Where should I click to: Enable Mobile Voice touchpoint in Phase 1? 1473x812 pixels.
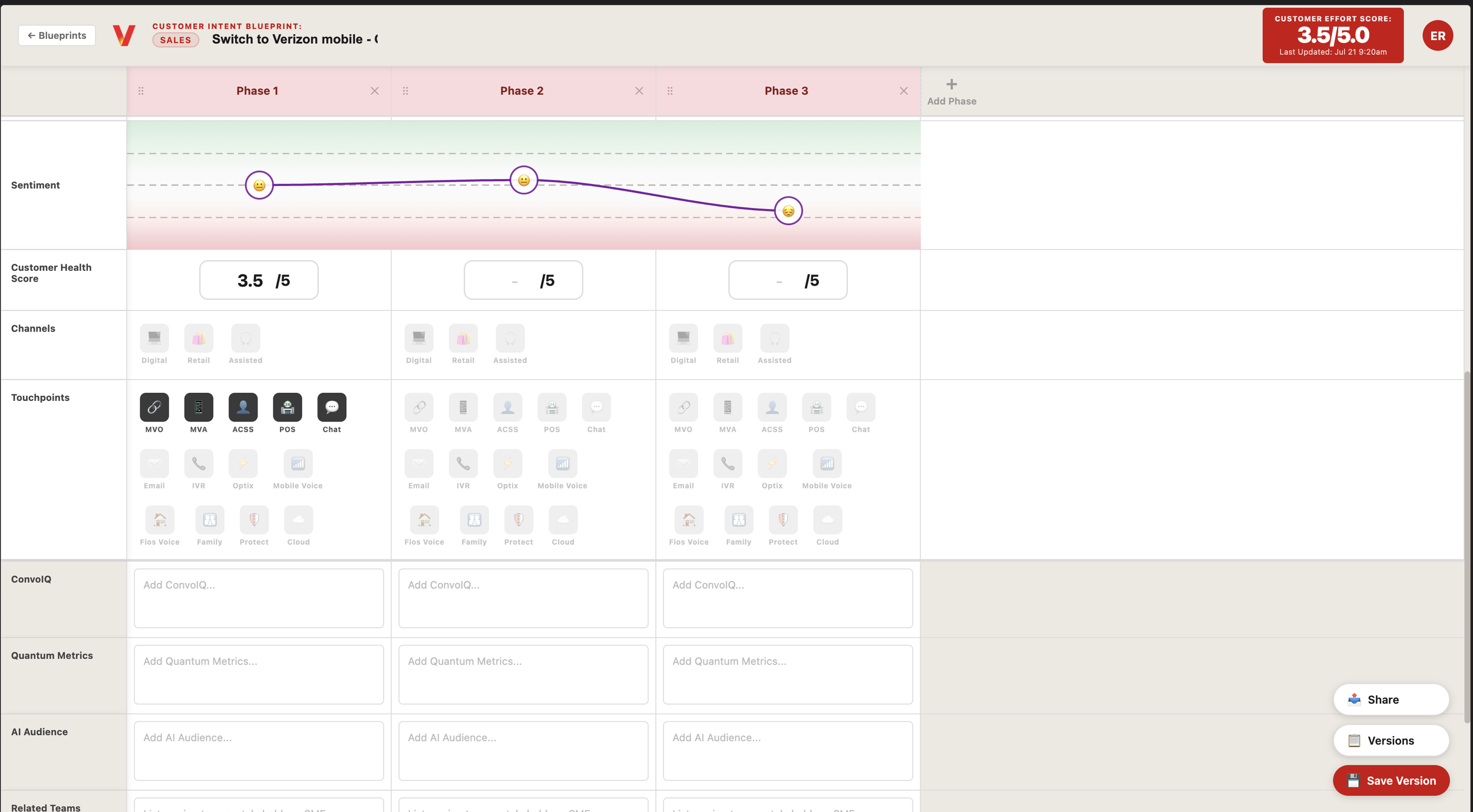pos(298,463)
